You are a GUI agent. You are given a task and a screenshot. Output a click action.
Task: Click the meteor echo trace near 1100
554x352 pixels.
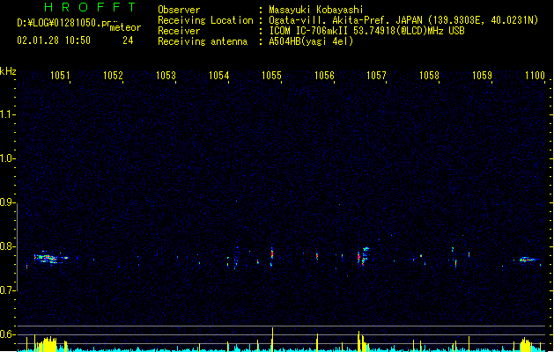pyautogui.click(x=528, y=260)
